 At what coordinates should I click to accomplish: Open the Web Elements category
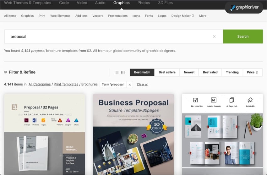[x=60, y=16]
